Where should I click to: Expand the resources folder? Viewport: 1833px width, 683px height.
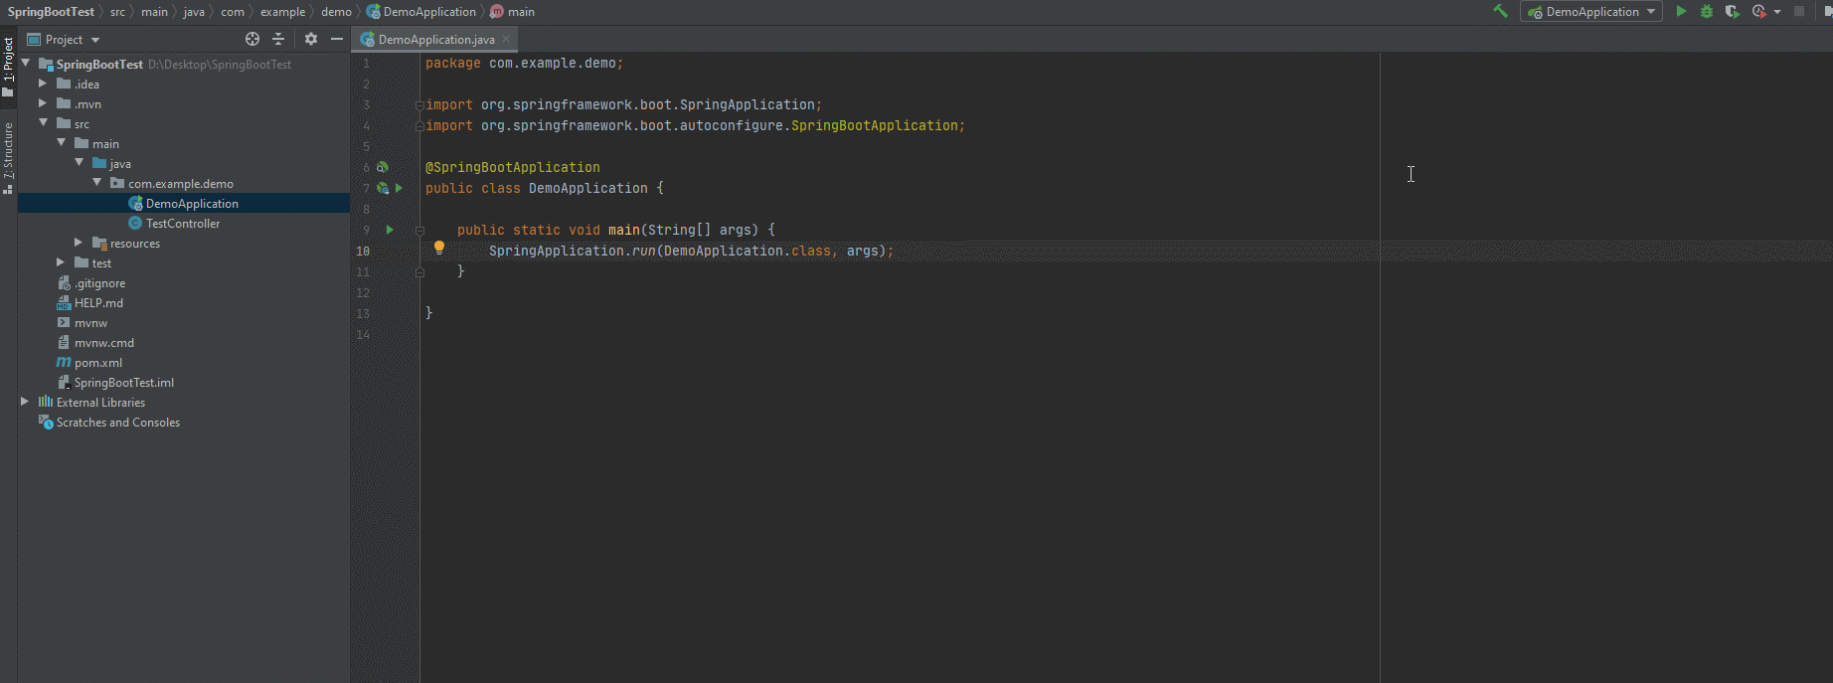point(79,243)
